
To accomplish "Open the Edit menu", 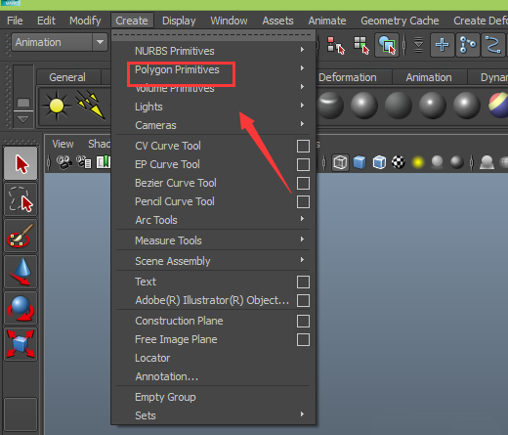I will click(46, 21).
